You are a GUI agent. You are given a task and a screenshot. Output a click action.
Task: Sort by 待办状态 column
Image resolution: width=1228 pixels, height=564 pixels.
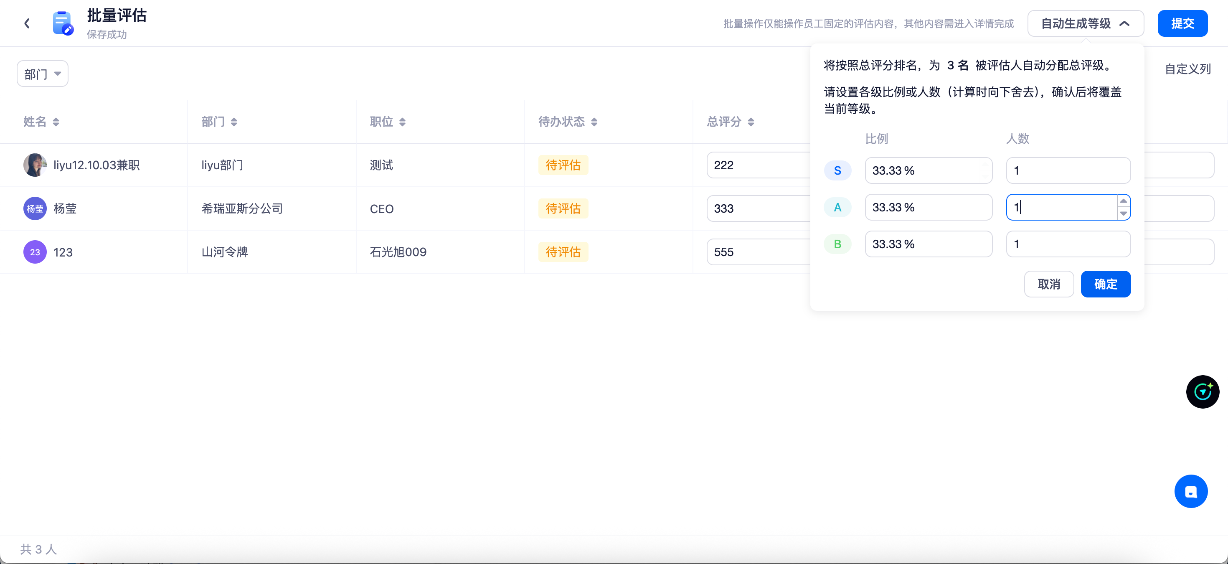pyautogui.click(x=594, y=122)
